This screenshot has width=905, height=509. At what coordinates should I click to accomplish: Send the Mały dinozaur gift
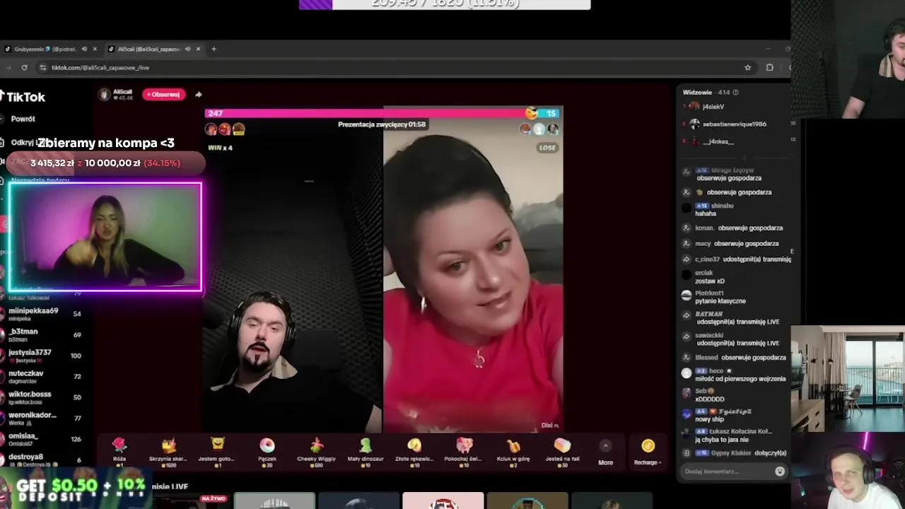tap(366, 451)
